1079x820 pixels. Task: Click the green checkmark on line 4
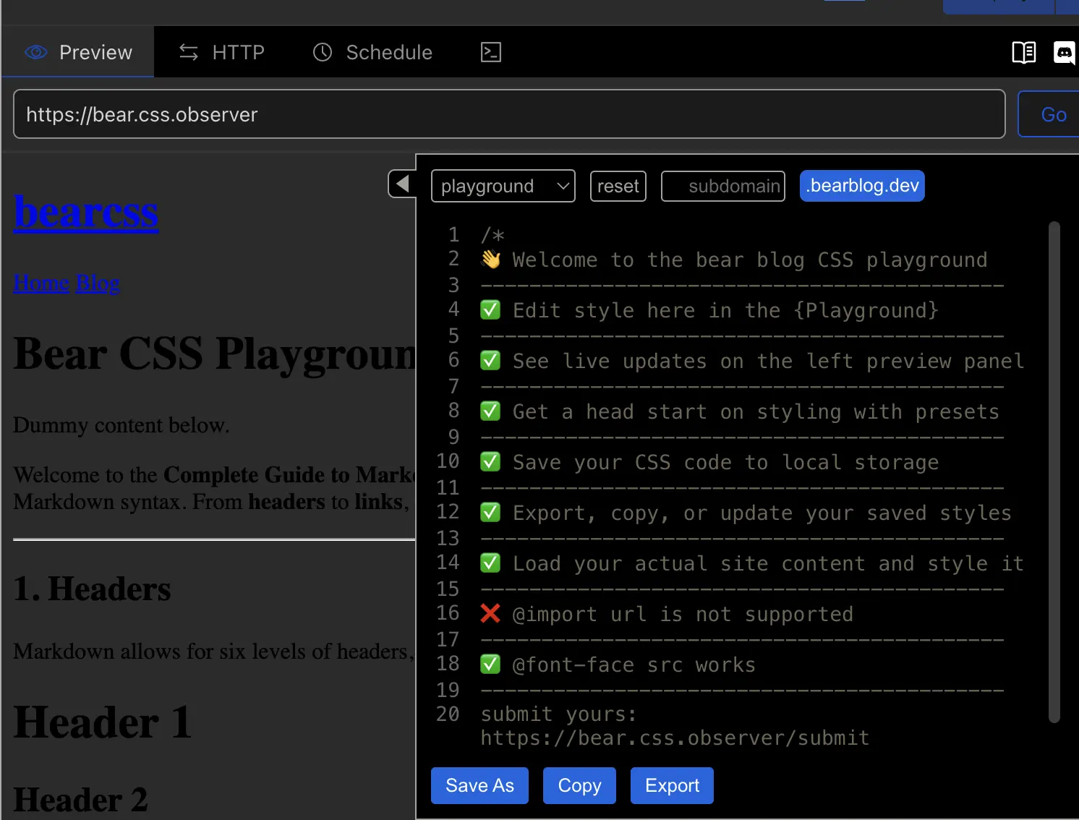click(490, 310)
